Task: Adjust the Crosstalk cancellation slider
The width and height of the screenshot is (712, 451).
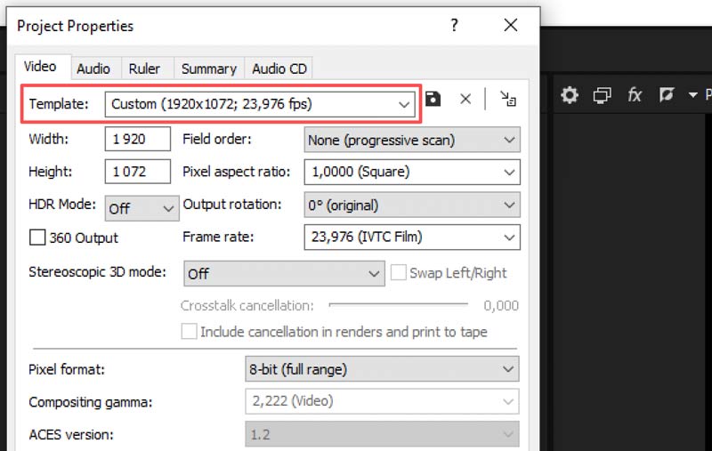Action: pyautogui.click(x=398, y=304)
